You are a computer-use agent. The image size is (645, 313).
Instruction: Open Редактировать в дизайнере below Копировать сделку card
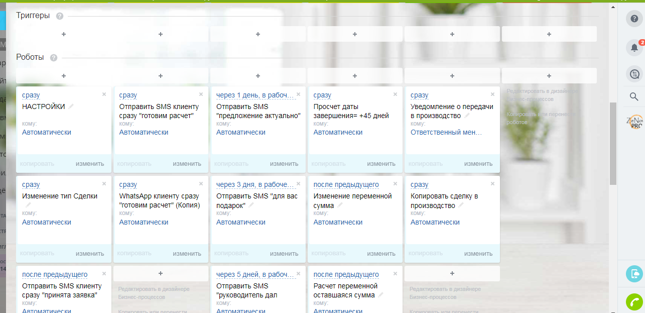pos(445,293)
